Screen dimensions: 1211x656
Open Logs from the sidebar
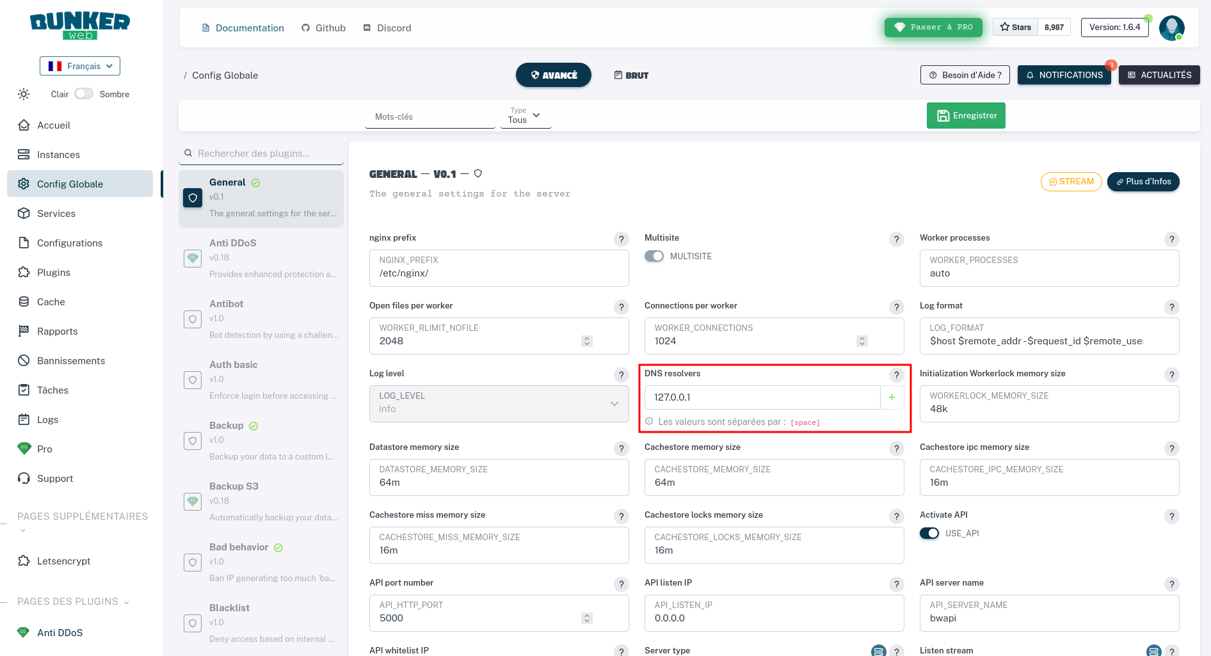(47, 419)
